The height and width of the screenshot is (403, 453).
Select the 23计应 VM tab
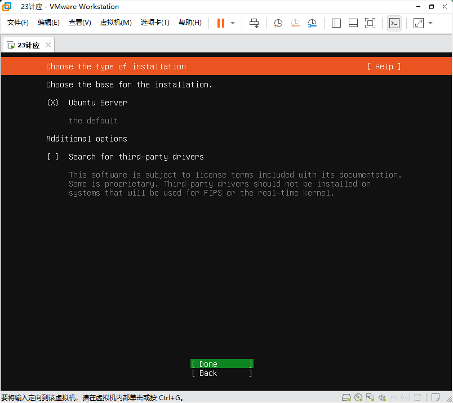[x=28, y=45]
